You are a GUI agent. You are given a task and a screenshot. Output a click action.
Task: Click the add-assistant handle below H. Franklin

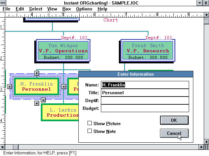click(x=43, y=100)
